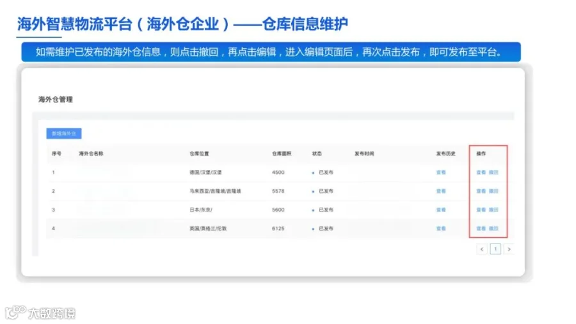Click serial number 4 in fourth row
Screen dimensions: 576x324
pyautogui.click(x=53, y=228)
